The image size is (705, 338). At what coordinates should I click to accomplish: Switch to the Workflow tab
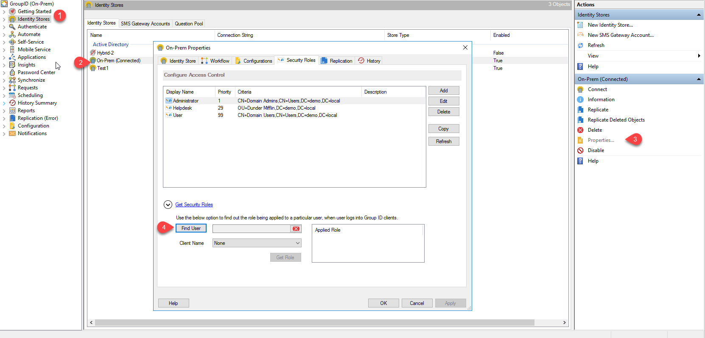[x=215, y=61]
